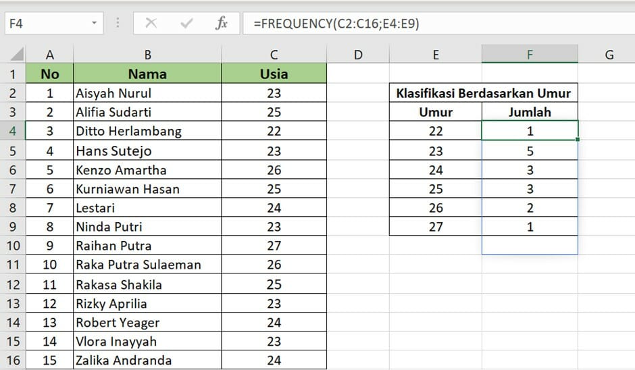Image resolution: width=635 pixels, height=370 pixels.
Task: Expand the Name Box dropdown arrow
Action: [94, 23]
